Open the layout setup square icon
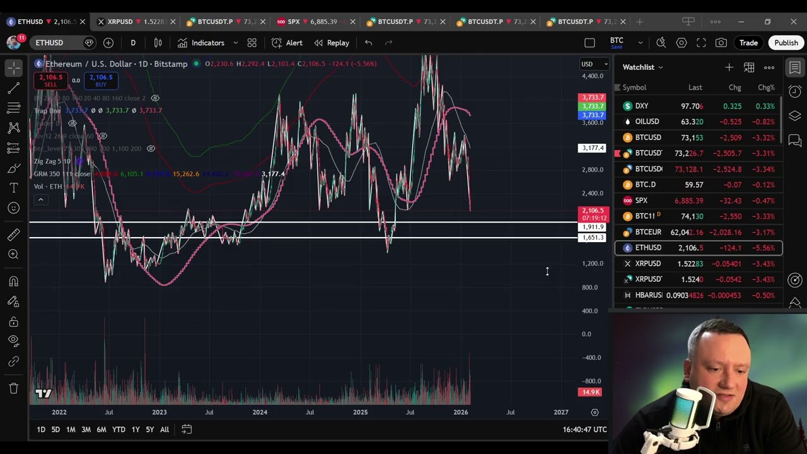Viewport: 807px width, 454px height. point(589,43)
